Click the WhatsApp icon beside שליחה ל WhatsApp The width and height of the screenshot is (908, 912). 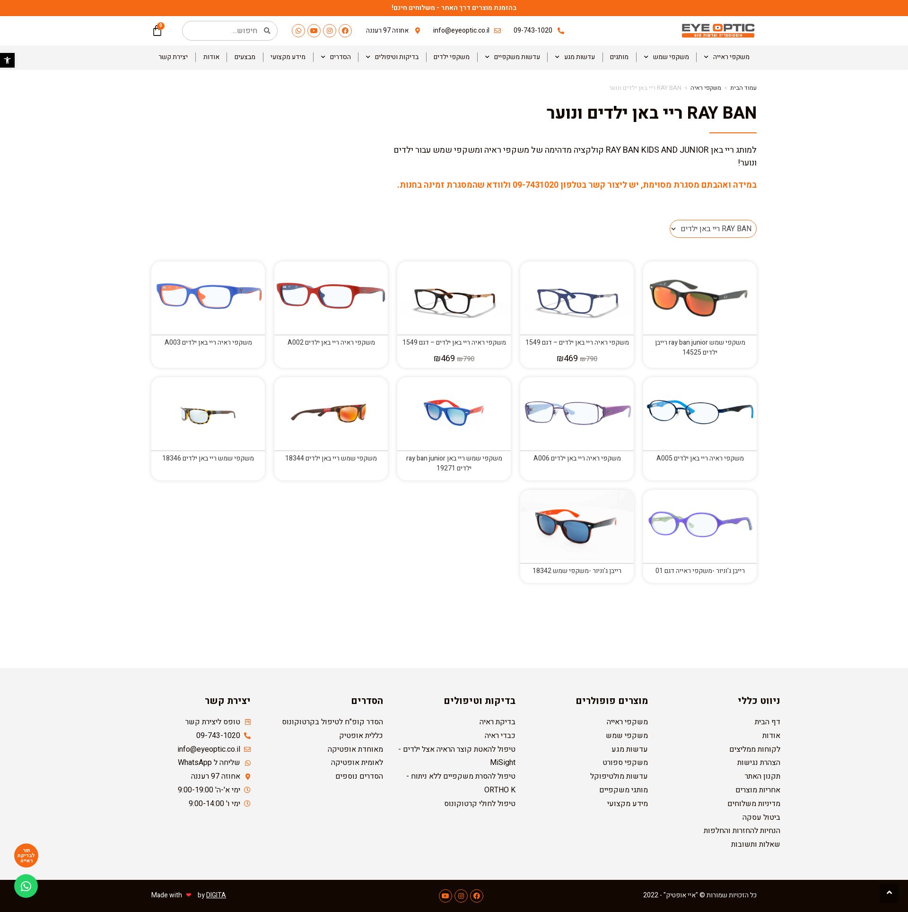(247, 763)
